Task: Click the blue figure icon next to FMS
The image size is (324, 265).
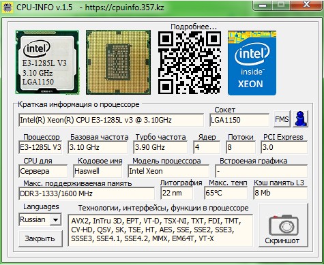Action: tap(300, 119)
